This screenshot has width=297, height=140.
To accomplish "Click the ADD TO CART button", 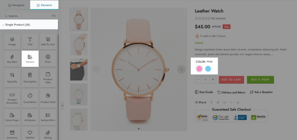I will (231, 80).
